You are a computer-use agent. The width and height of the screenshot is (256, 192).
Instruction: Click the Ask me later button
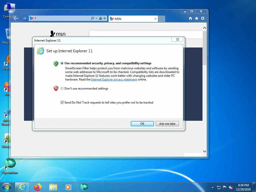(167, 123)
